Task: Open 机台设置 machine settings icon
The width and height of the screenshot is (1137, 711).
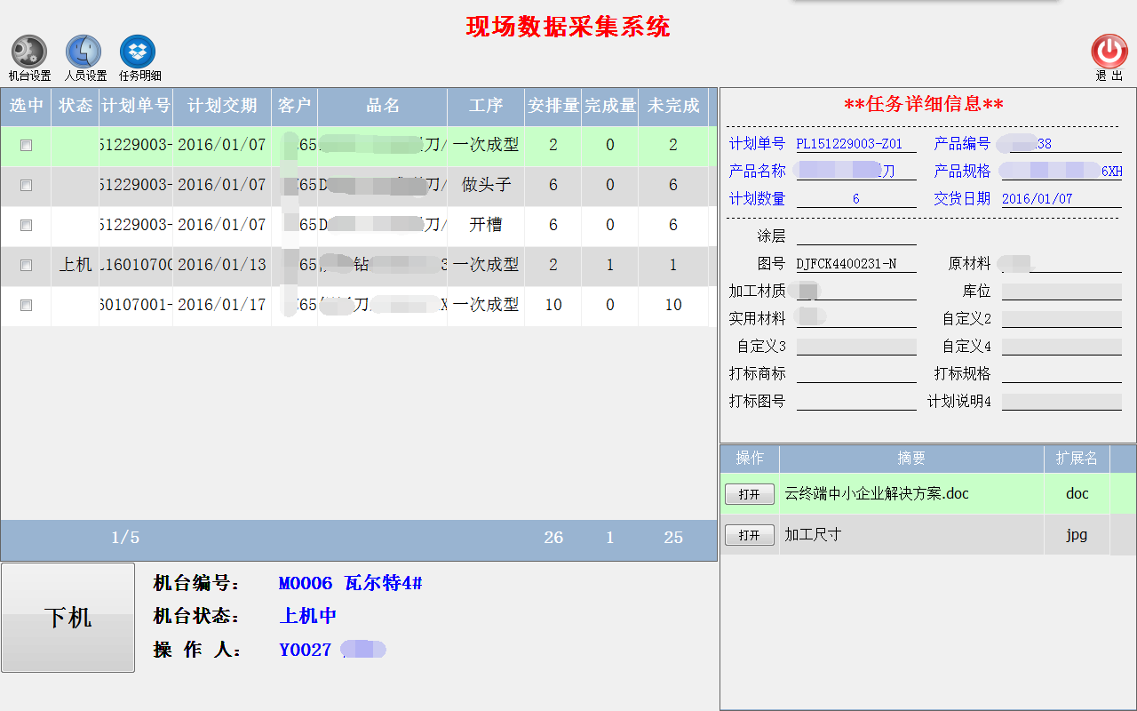Action: coord(29,52)
